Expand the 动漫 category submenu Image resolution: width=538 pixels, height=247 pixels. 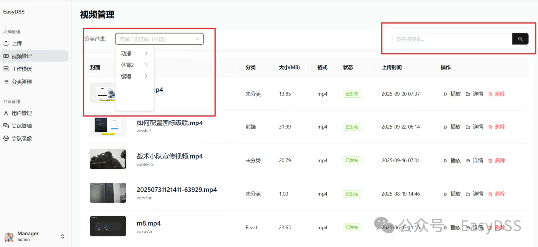coord(146,53)
